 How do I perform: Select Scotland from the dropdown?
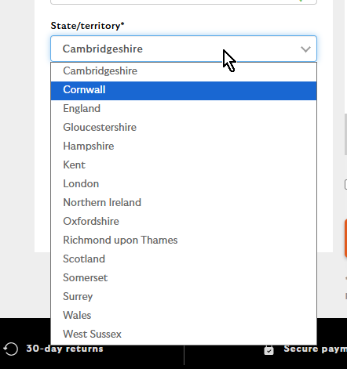(x=184, y=259)
